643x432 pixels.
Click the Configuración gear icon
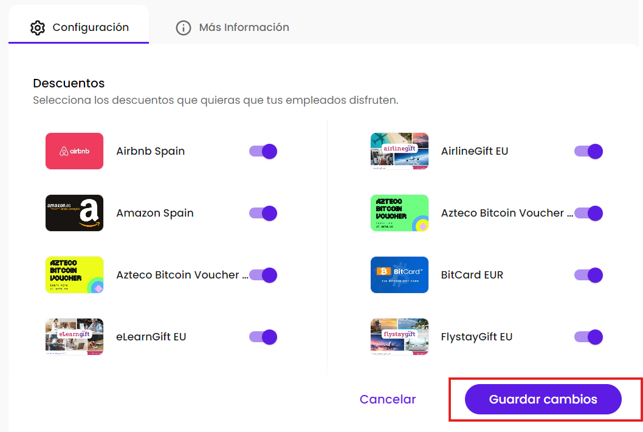(38, 28)
